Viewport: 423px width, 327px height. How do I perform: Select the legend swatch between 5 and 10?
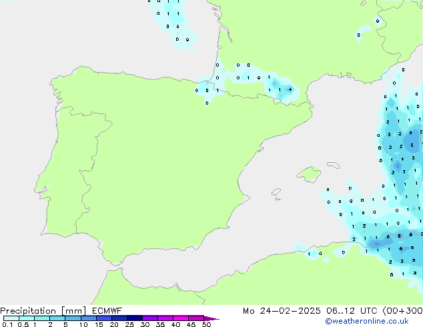coord(73,318)
